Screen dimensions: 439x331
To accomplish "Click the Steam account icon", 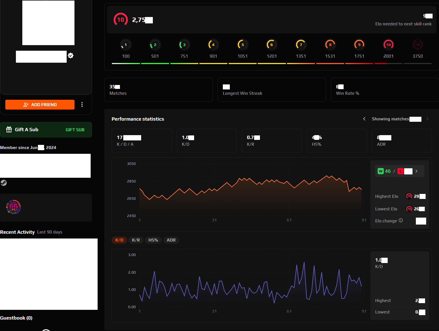I will coord(4,183).
